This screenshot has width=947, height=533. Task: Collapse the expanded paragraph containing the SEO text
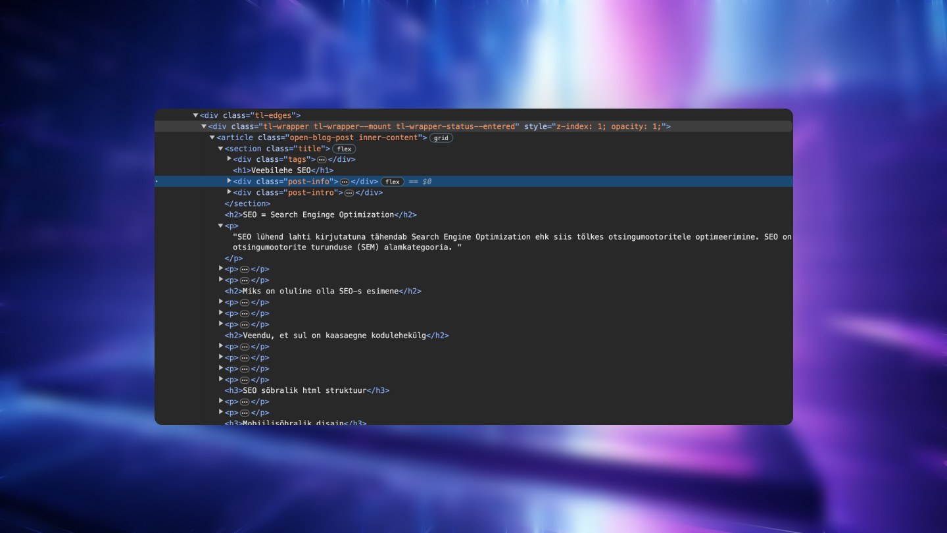pyautogui.click(x=220, y=225)
